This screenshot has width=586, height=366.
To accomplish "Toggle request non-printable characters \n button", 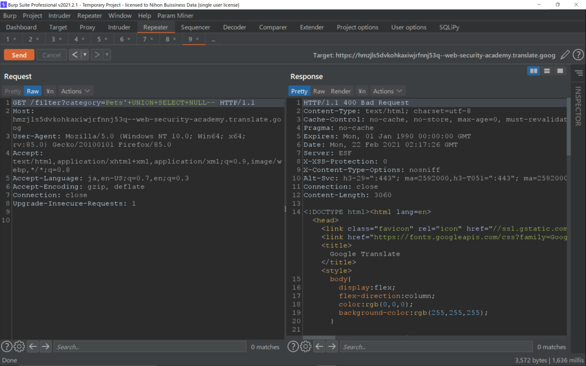I will pyautogui.click(x=50, y=91).
